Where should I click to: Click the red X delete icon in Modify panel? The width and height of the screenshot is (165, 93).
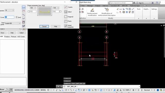(x=120, y=12)
